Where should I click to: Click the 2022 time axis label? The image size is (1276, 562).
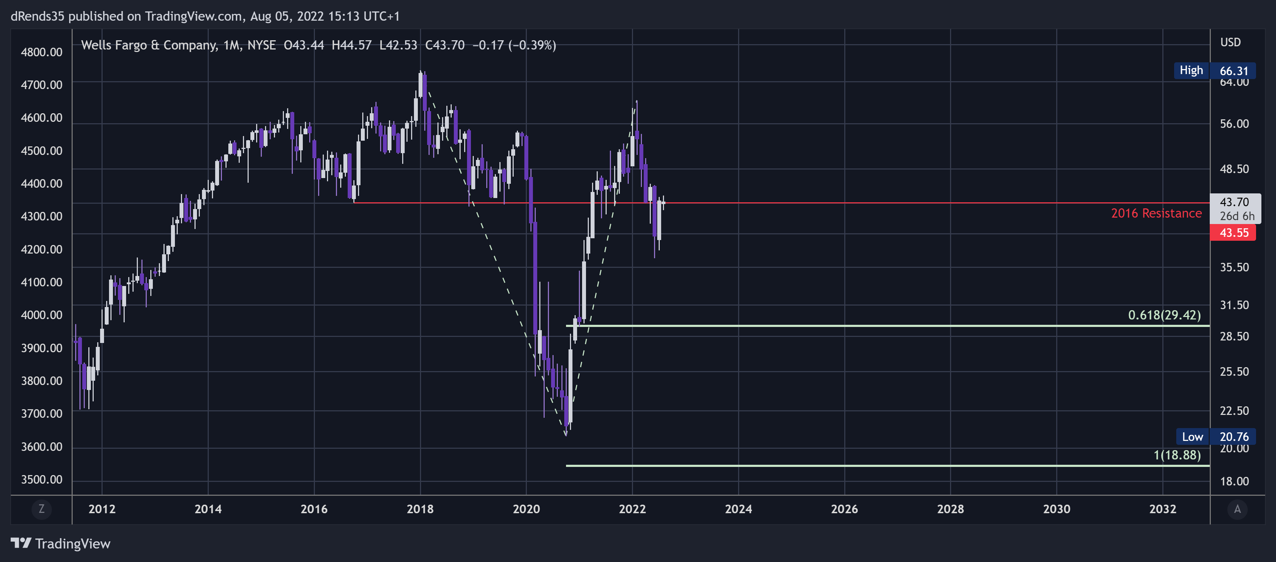[x=633, y=509]
